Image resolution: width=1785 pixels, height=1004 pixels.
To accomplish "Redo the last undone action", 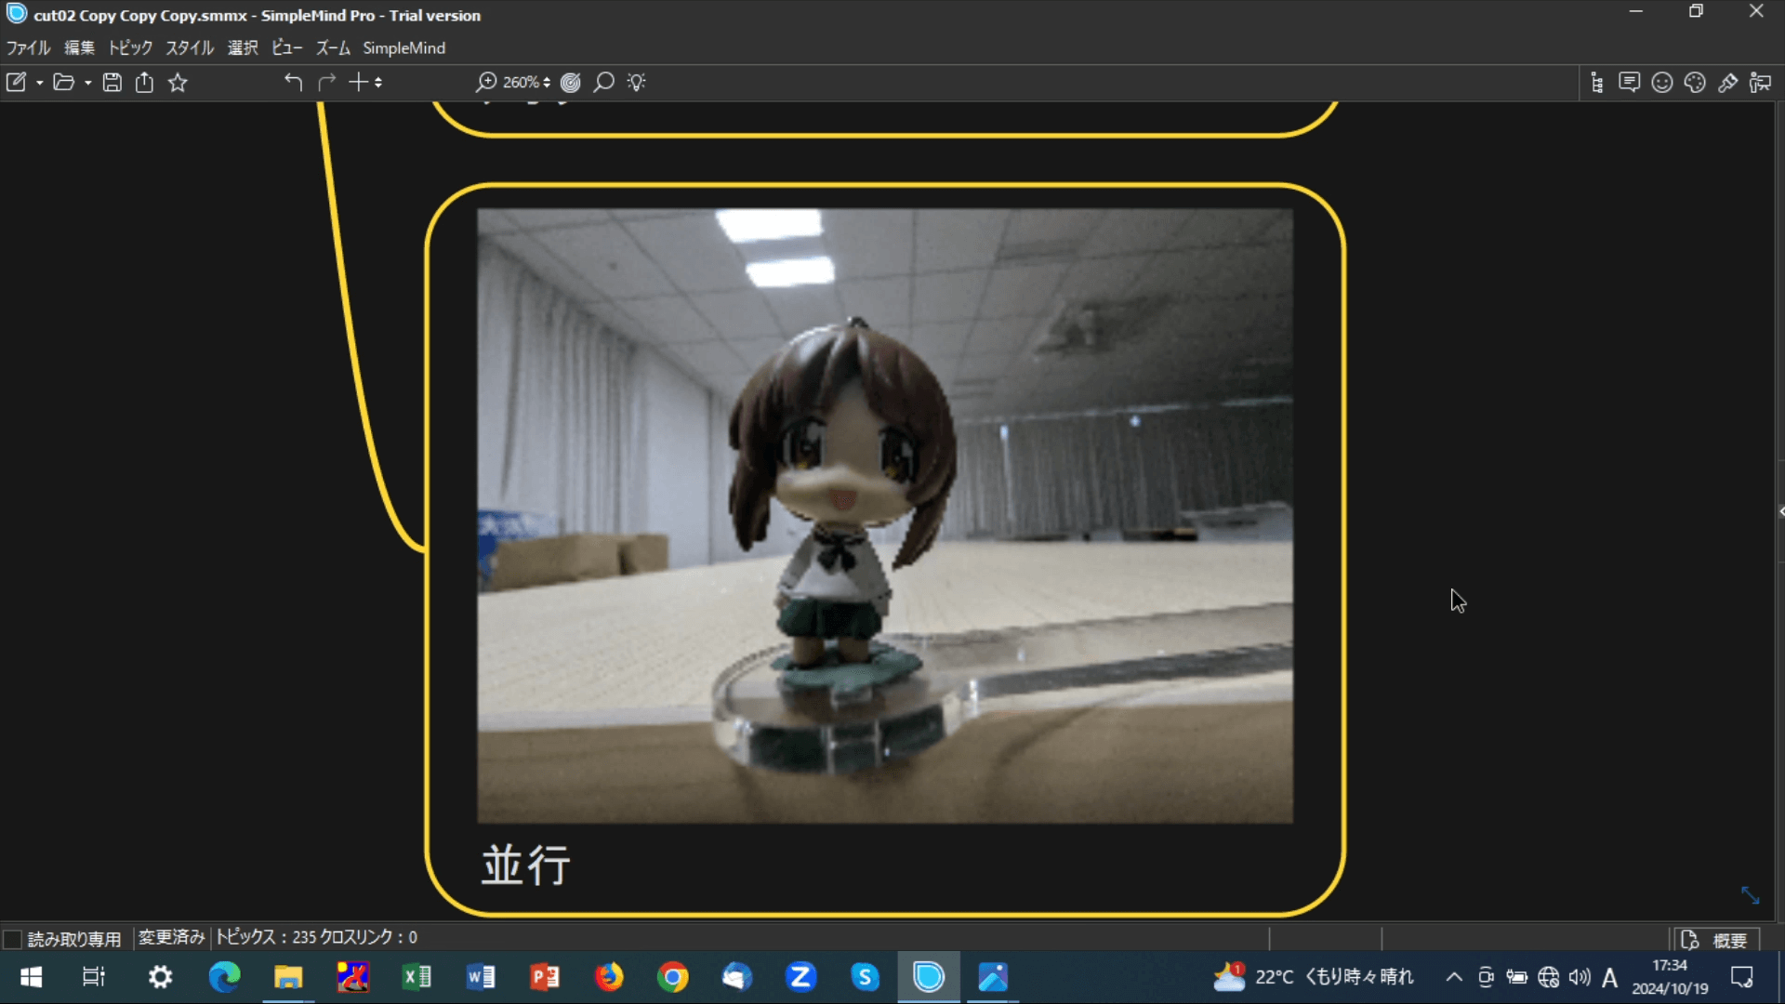I will coord(326,83).
